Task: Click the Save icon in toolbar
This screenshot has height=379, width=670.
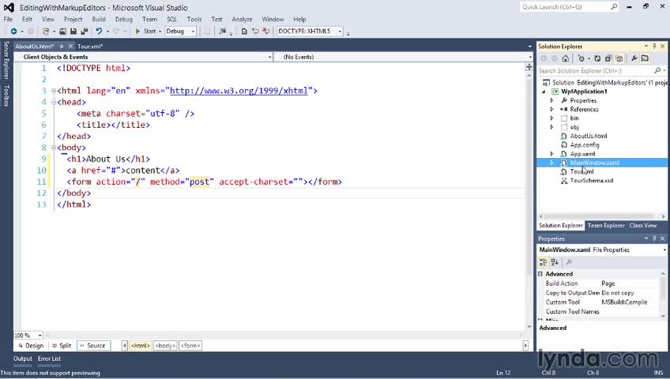Action: 73,31
